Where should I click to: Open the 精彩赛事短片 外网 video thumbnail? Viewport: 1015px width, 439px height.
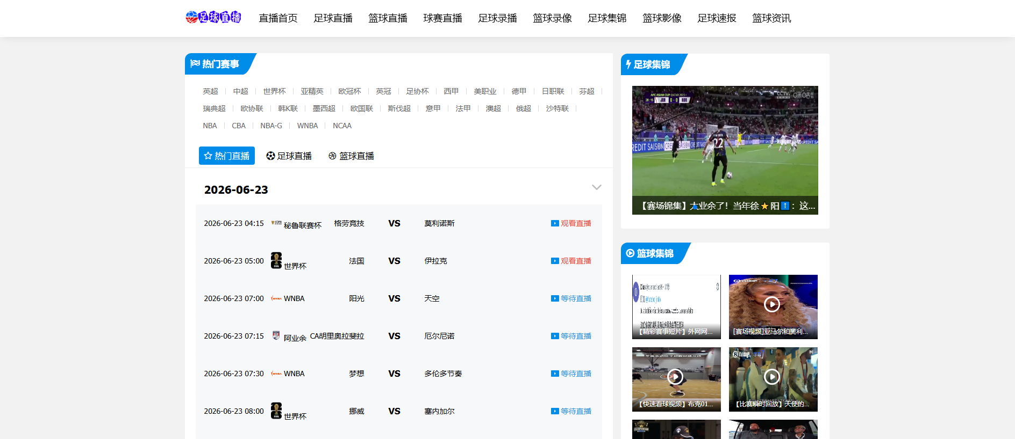[676, 306]
